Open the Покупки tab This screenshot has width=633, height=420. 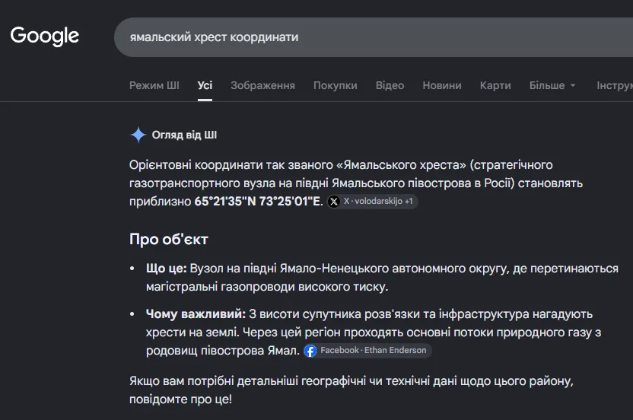[x=335, y=85]
